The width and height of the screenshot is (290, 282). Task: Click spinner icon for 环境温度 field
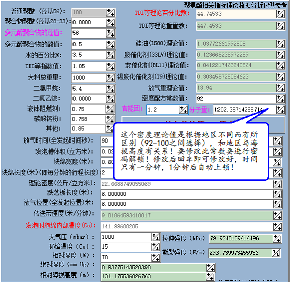(156, 247)
